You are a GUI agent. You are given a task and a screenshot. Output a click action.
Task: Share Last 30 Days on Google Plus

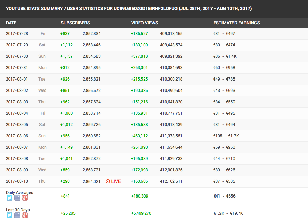[25, 215]
